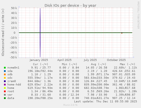Click the 'Min (-/+)' column header
Viewport: 141px width, 108px height.
click(70, 64)
